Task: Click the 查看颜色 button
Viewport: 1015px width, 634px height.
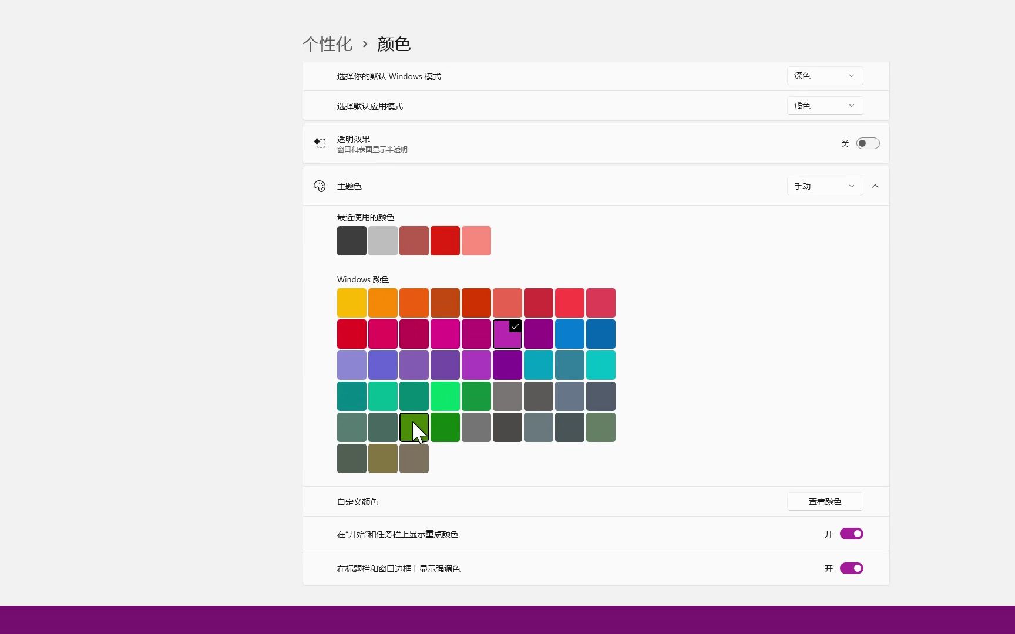Action: click(825, 501)
